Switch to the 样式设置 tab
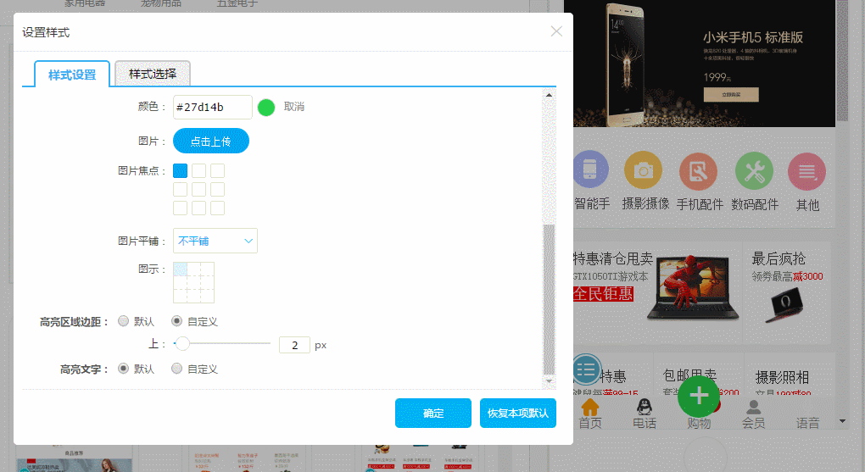 click(72, 75)
